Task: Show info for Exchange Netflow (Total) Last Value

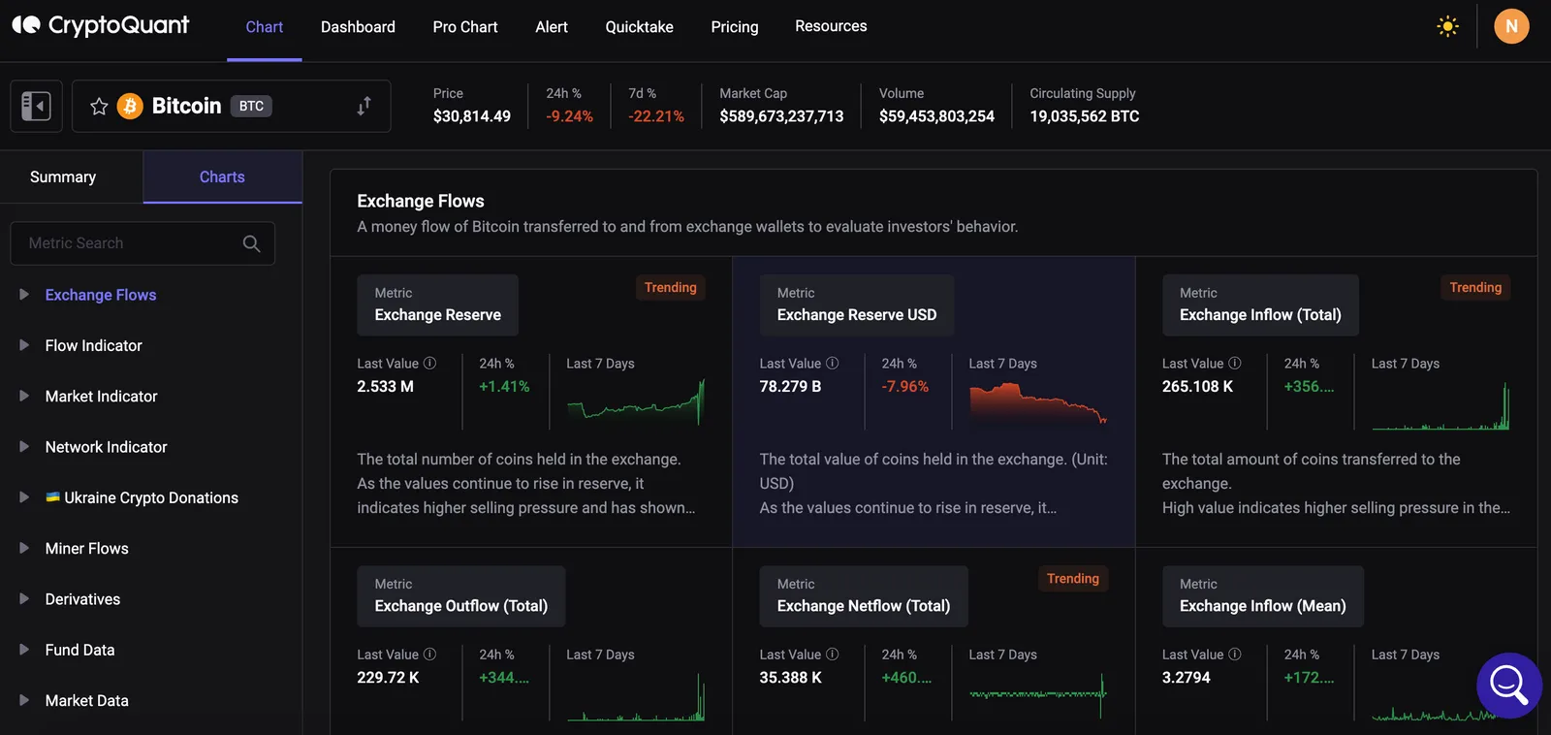Action: [832, 654]
